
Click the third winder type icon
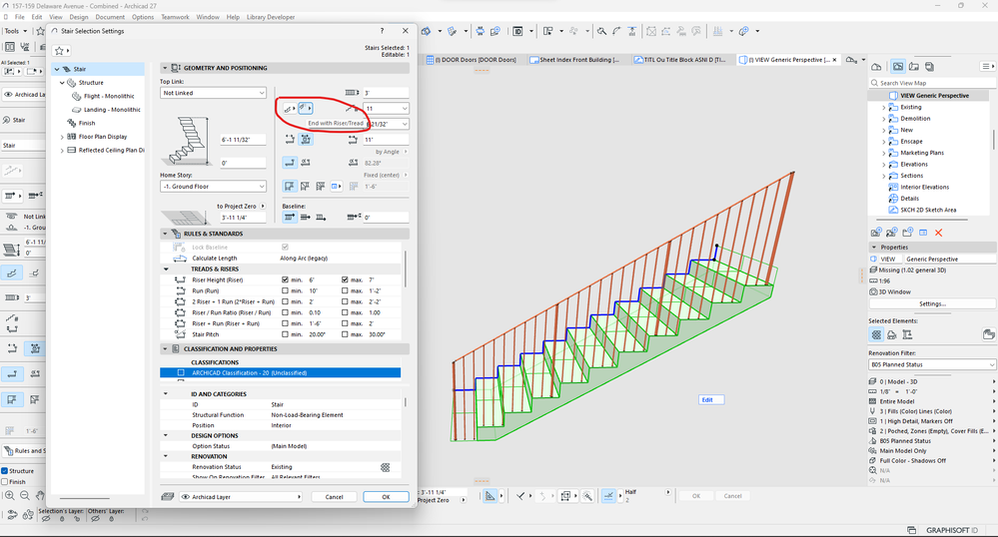pos(320,186)
